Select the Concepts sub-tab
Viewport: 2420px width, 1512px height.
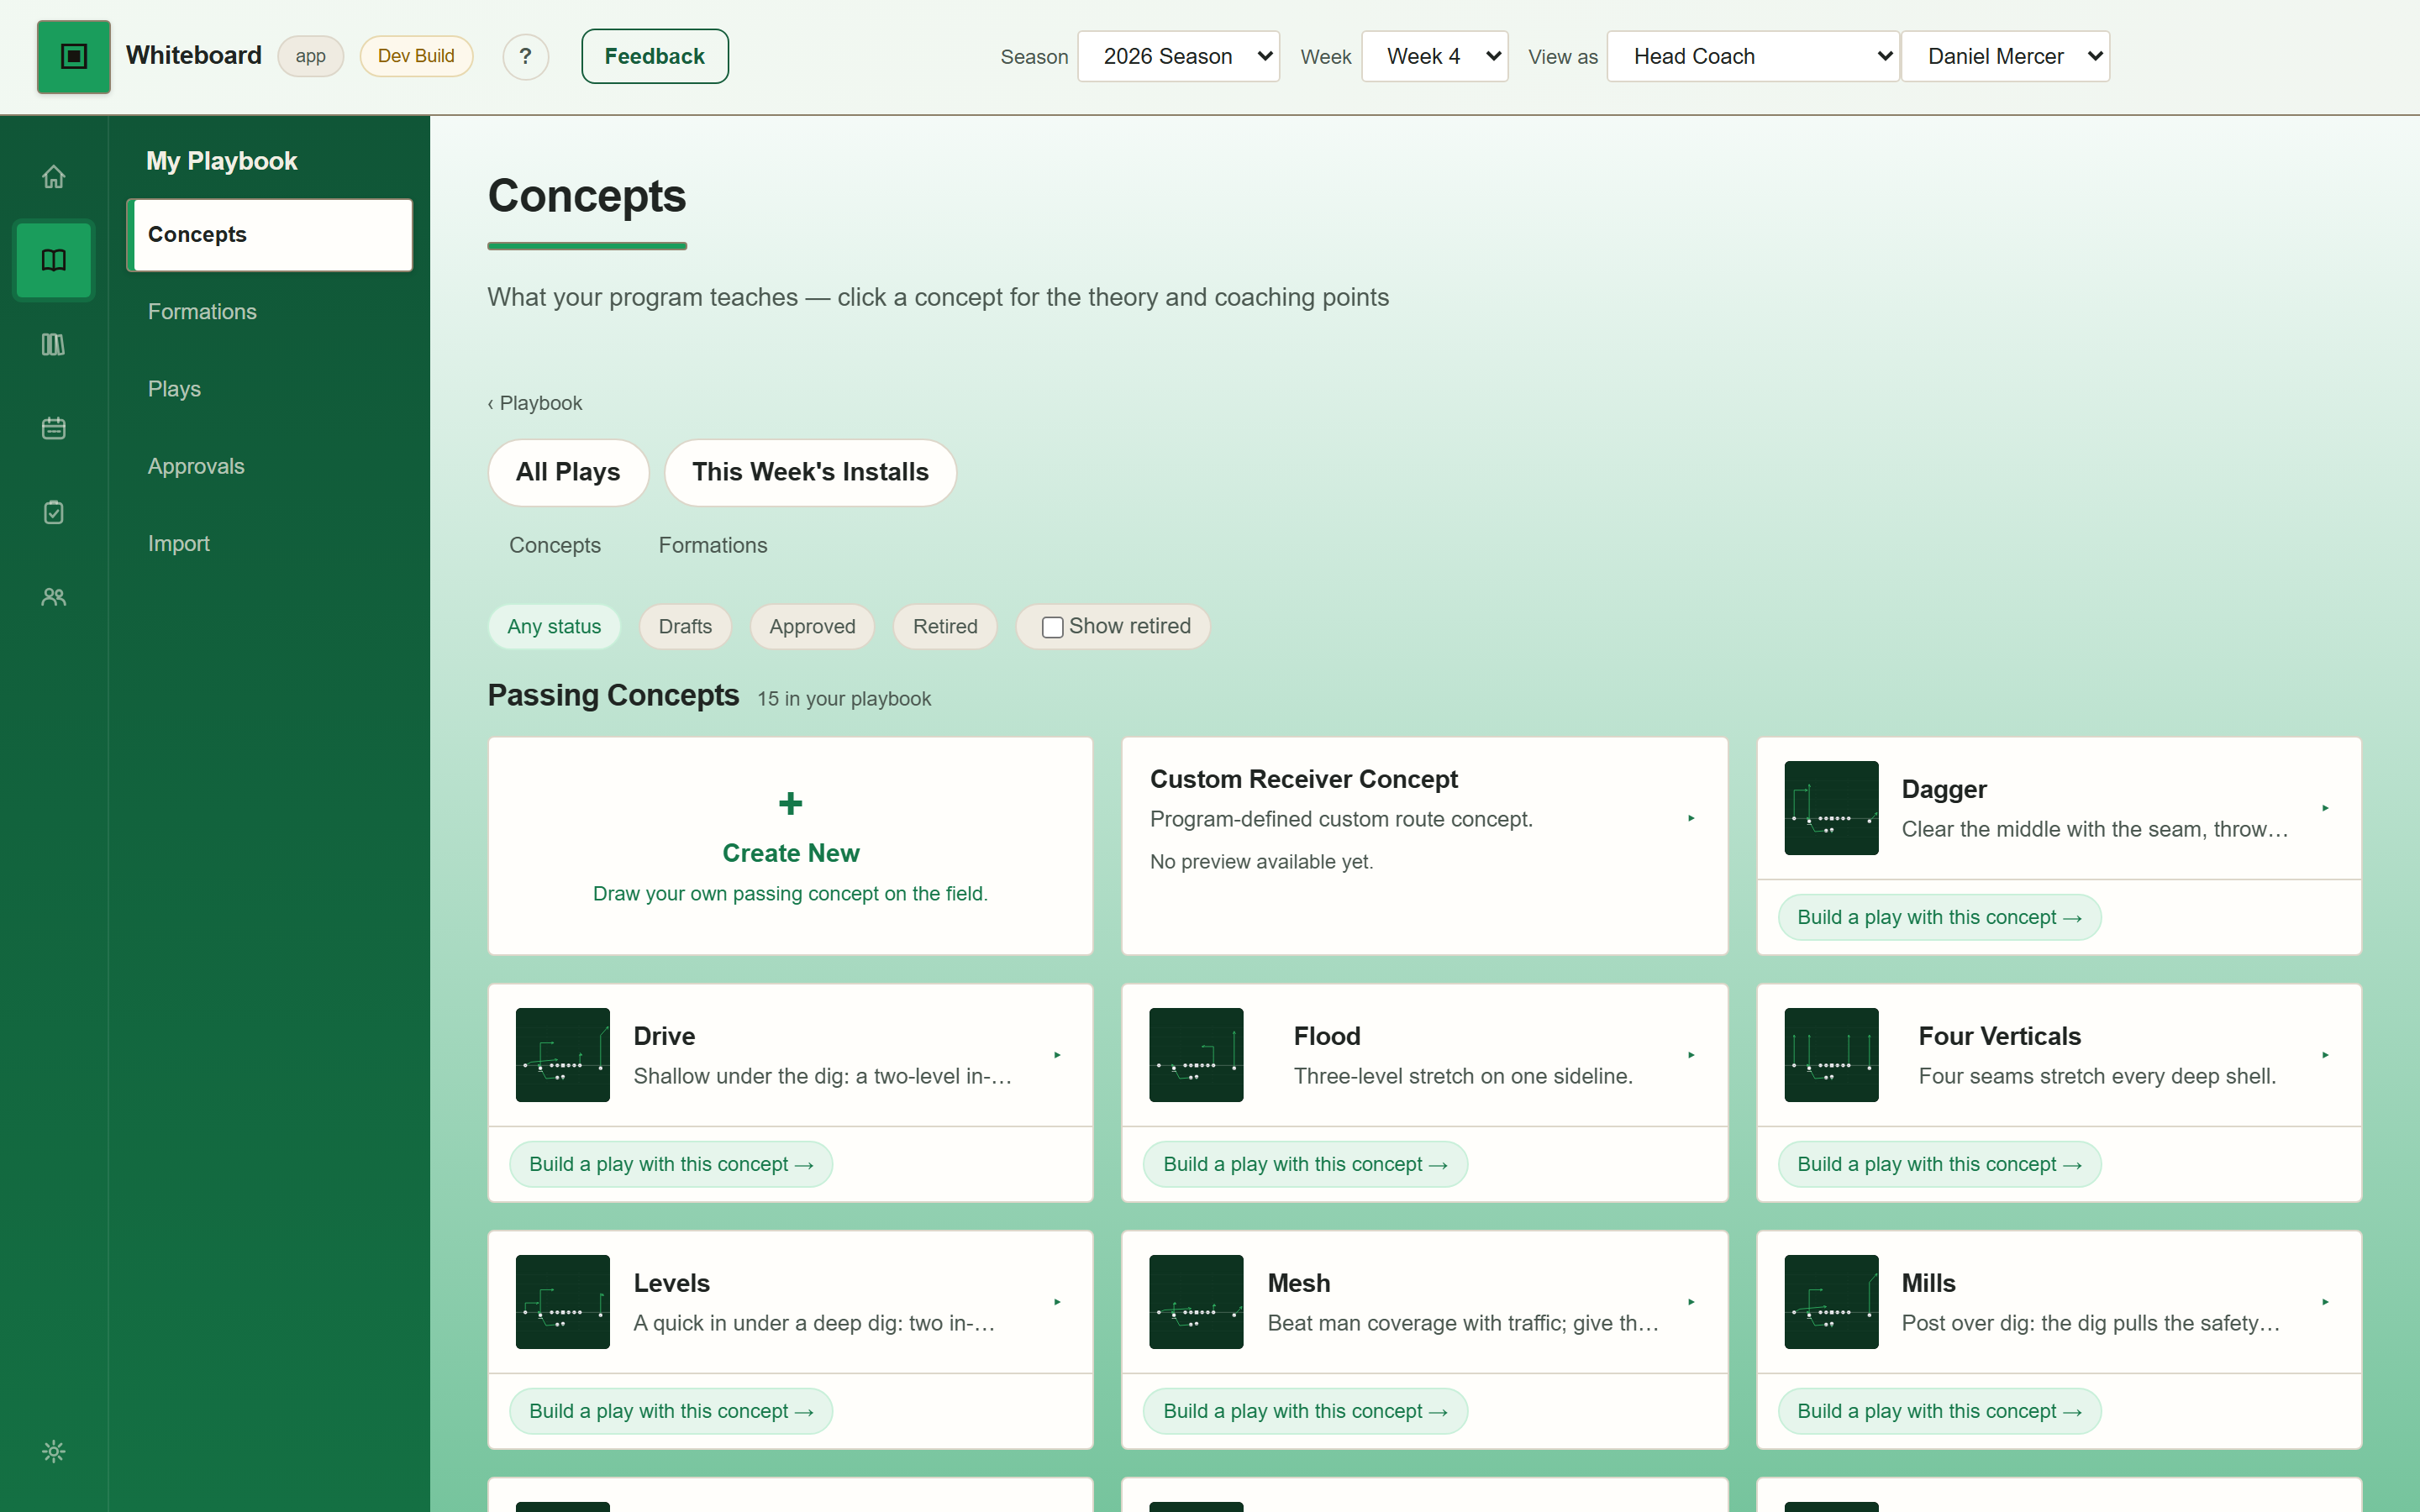tap(555, 546)
